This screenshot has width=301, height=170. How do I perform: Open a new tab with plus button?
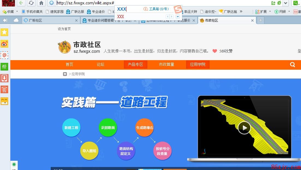pyautogui.click(x=261, y=20)
